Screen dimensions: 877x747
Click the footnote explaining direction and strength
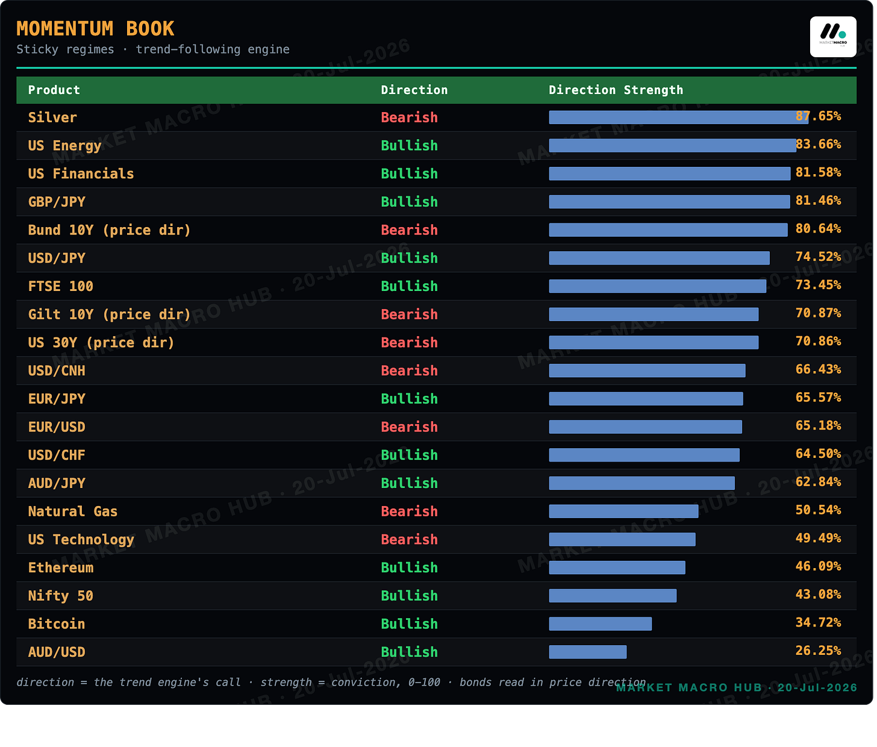331,682
